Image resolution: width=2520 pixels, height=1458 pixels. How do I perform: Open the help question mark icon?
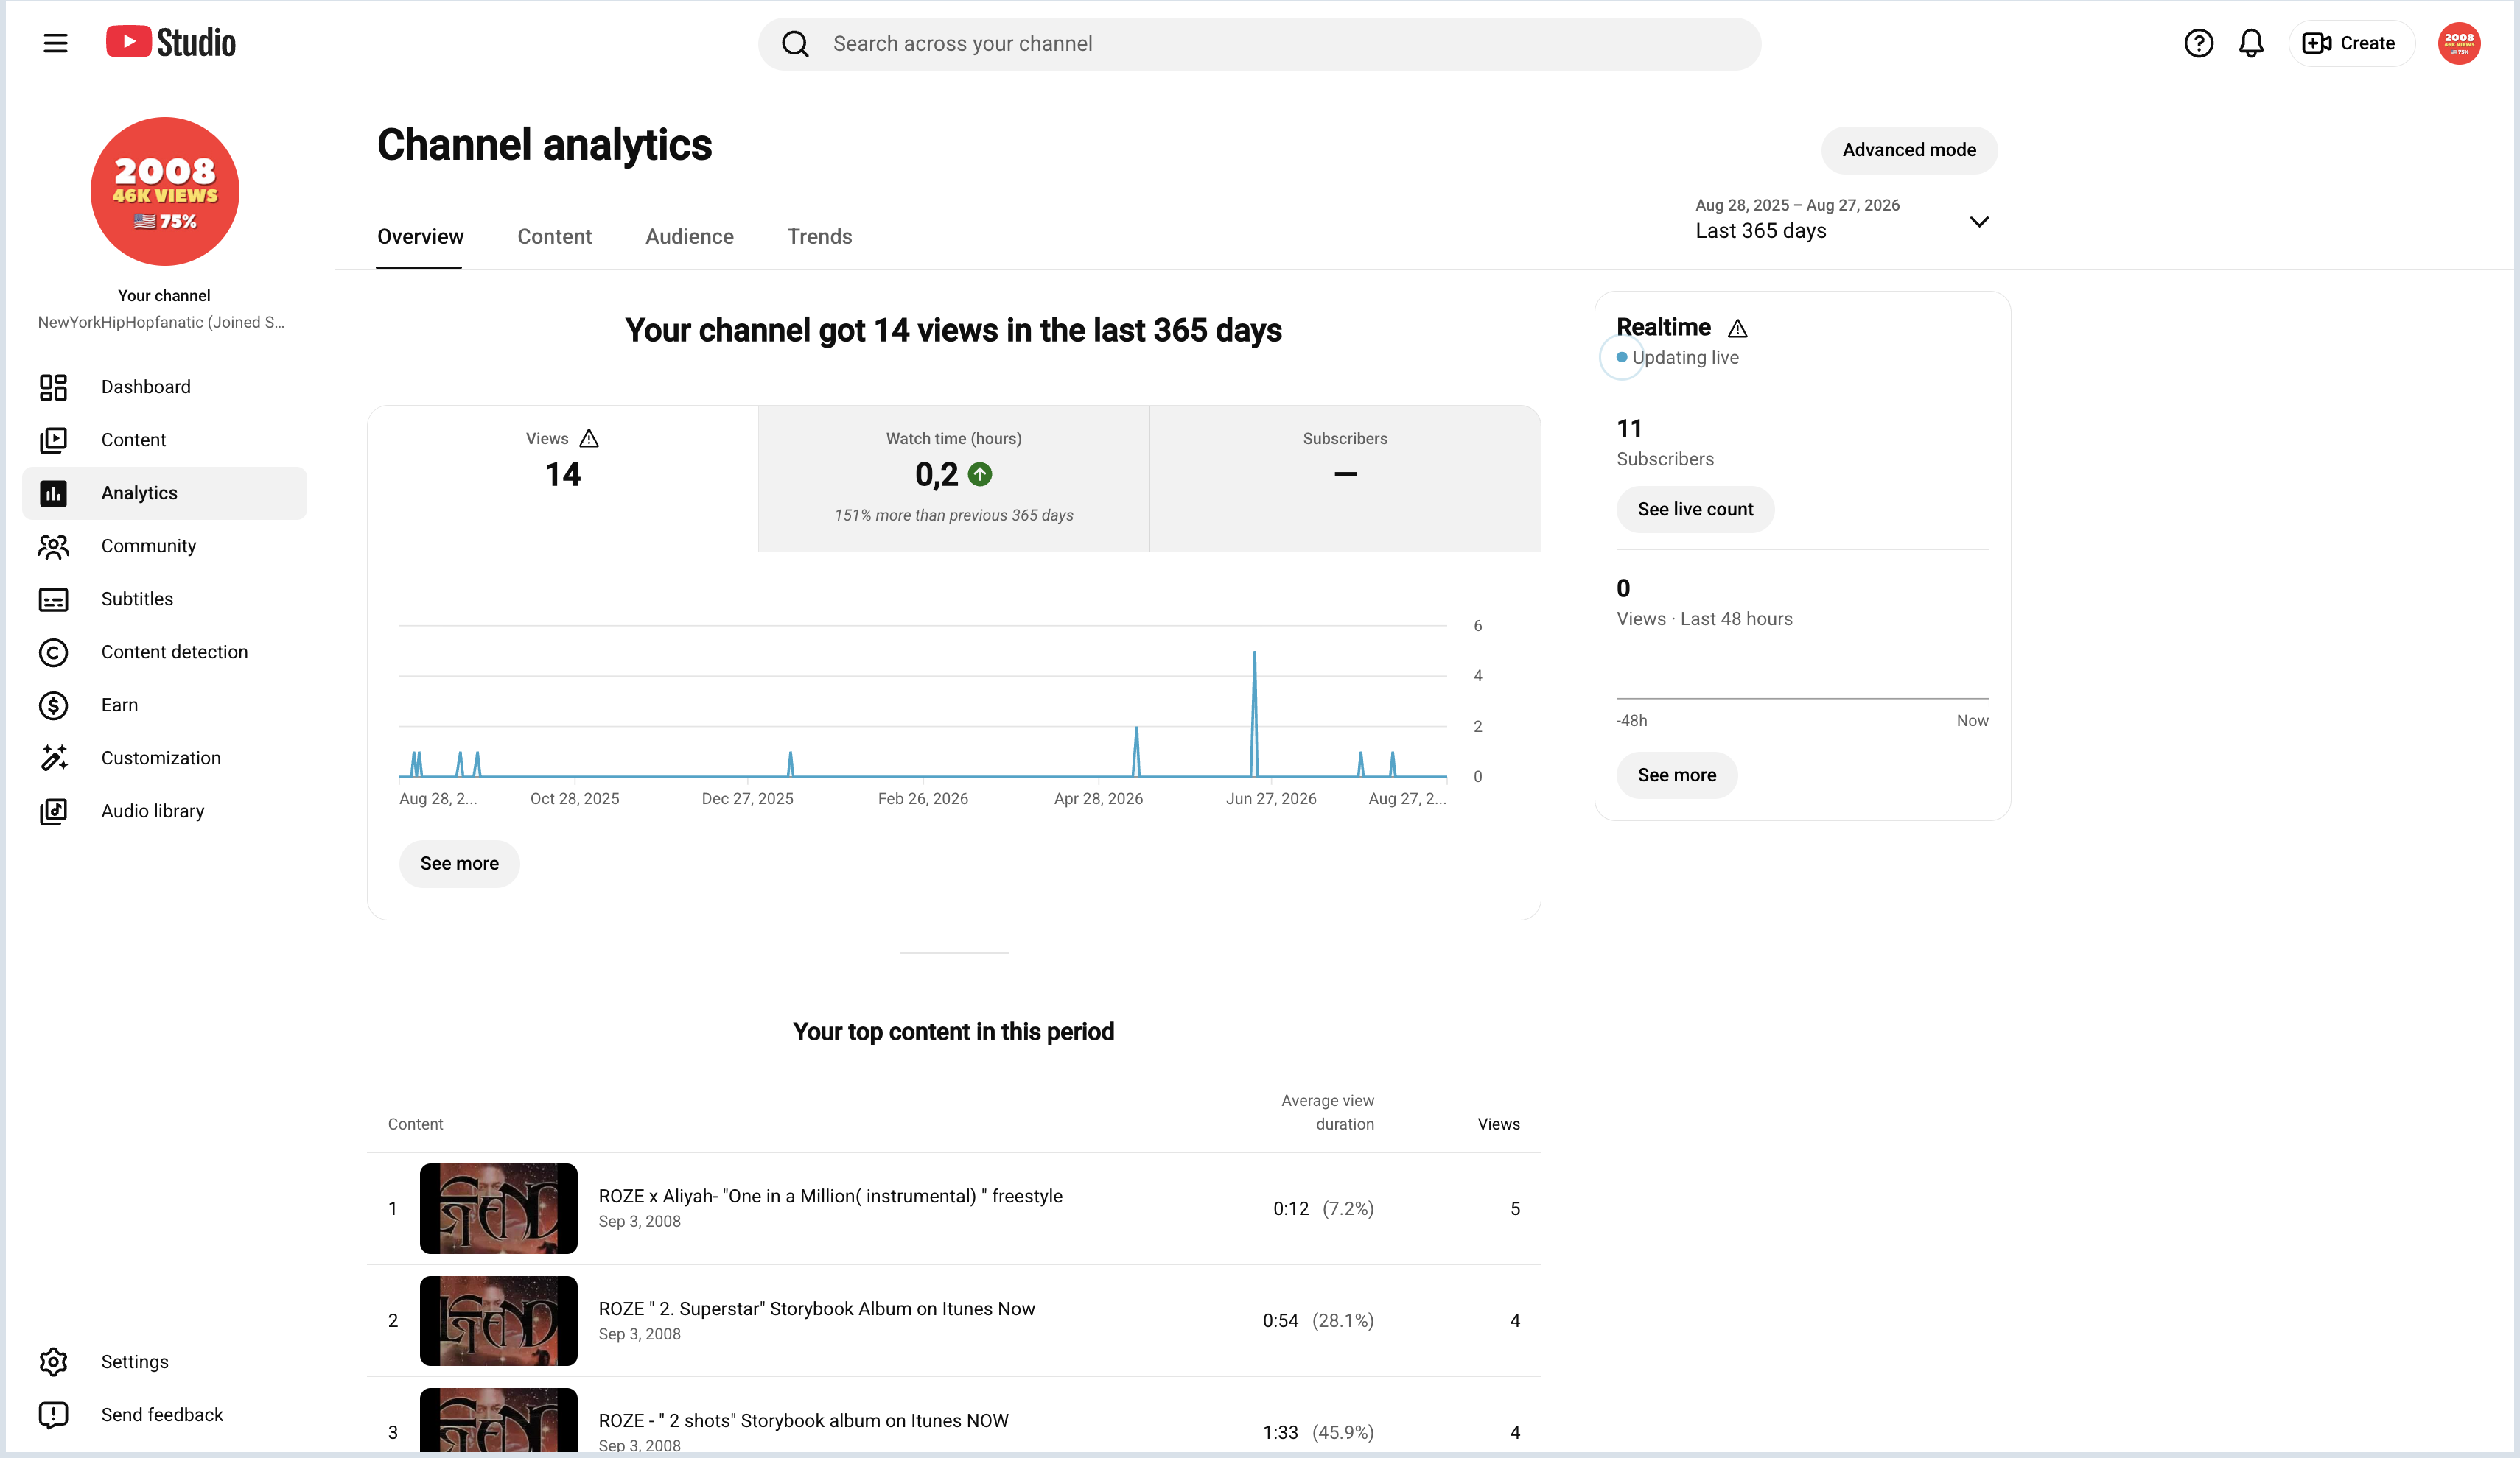click(x=2198, y=43)
